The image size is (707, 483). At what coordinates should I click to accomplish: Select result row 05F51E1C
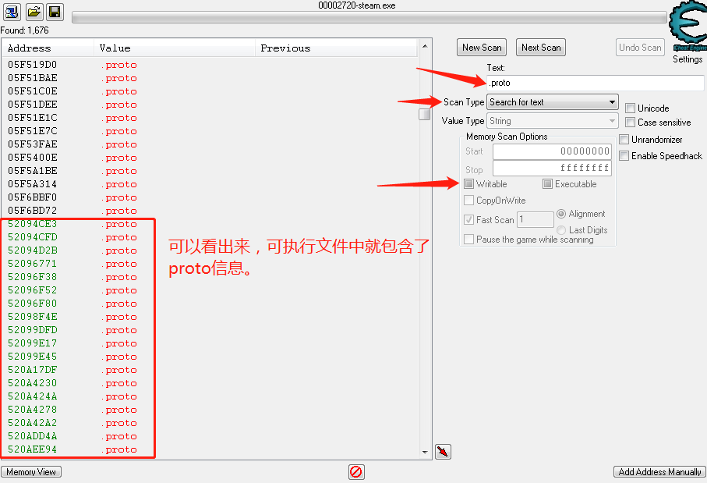(x=210, y=118)
